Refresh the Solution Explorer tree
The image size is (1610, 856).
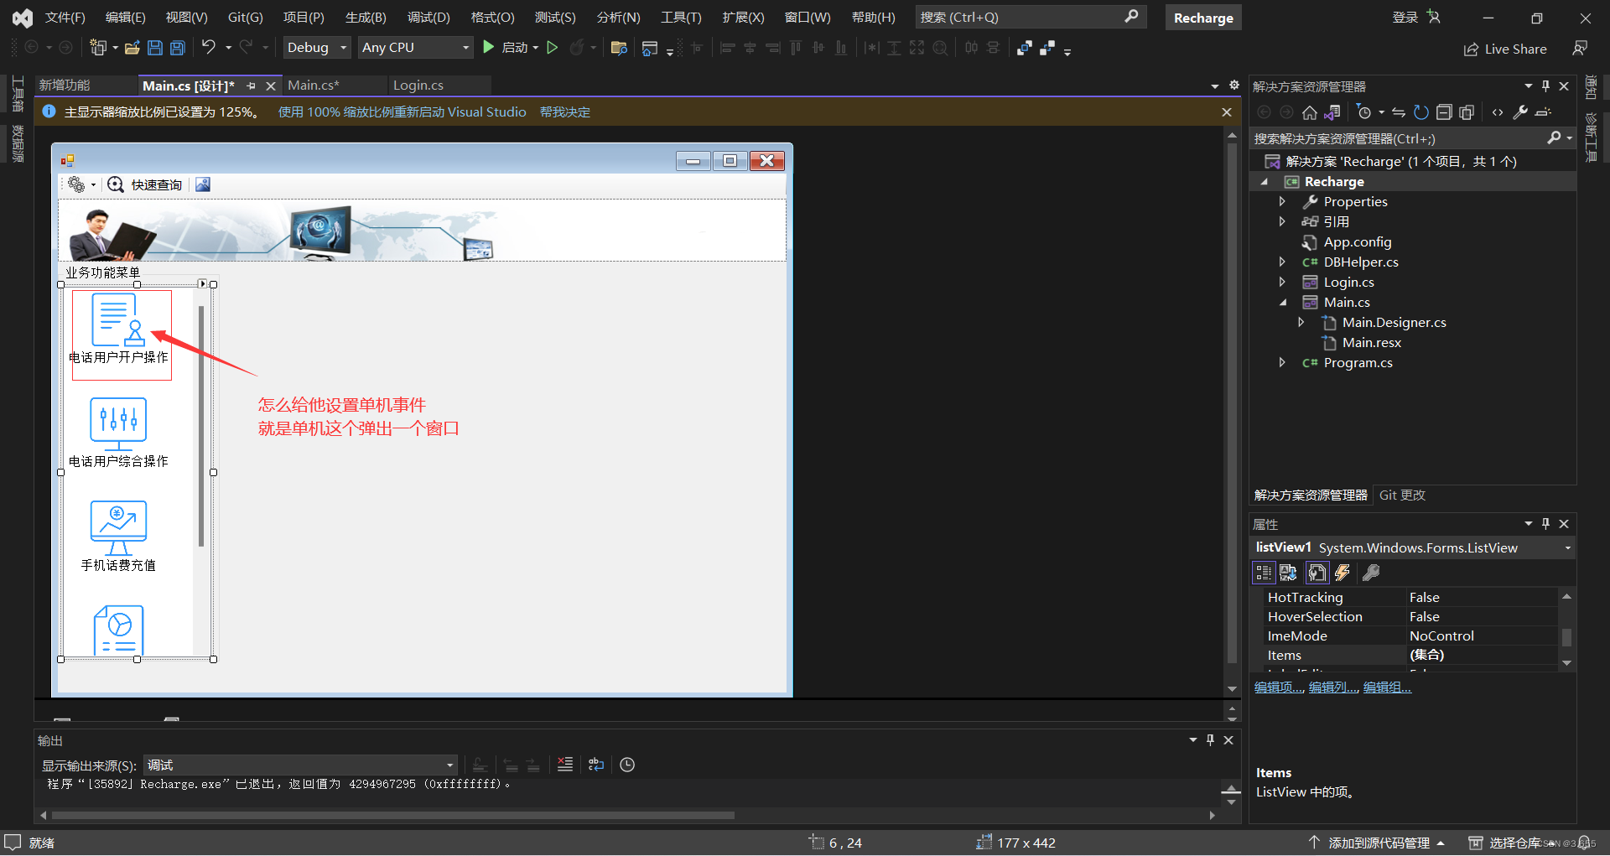[x=1421, y=112]
